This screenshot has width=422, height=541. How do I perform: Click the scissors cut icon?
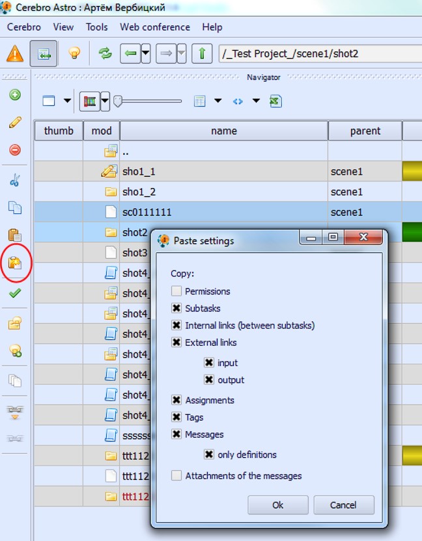click(x=15, y=180)
